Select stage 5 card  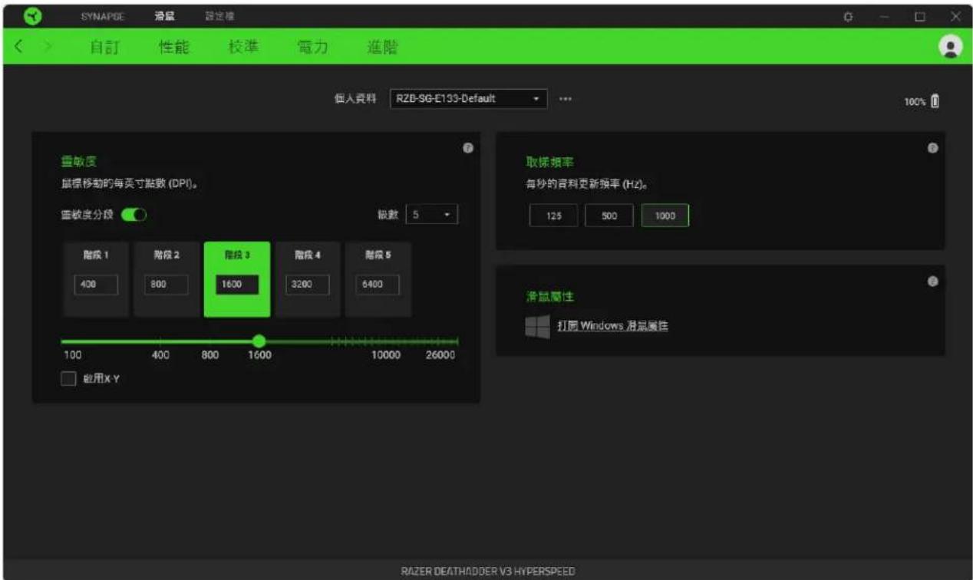click(x=378, y=279)
